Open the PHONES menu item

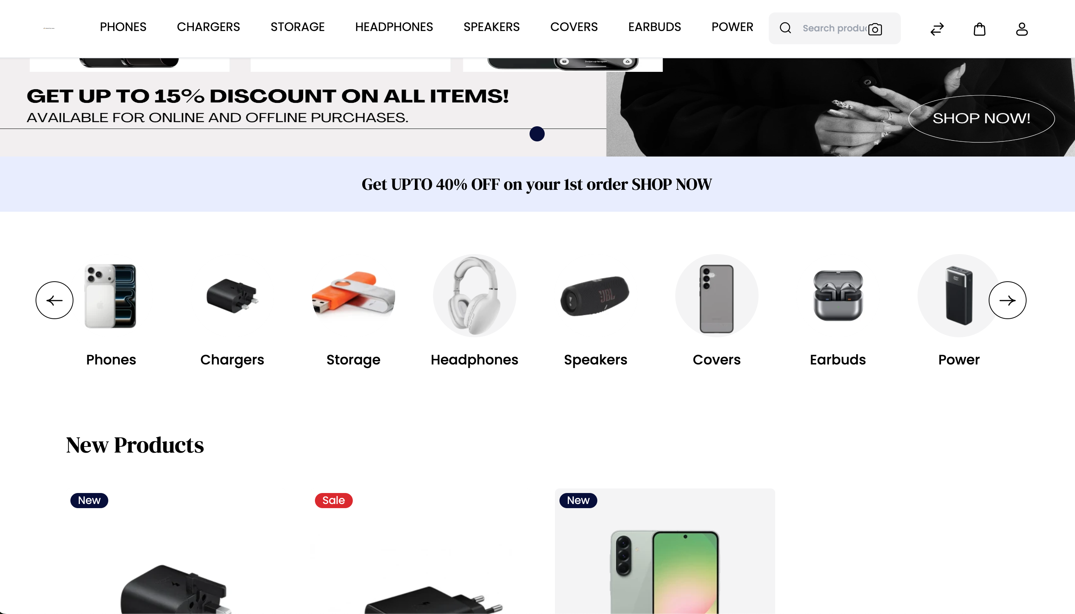coord(123,27)
